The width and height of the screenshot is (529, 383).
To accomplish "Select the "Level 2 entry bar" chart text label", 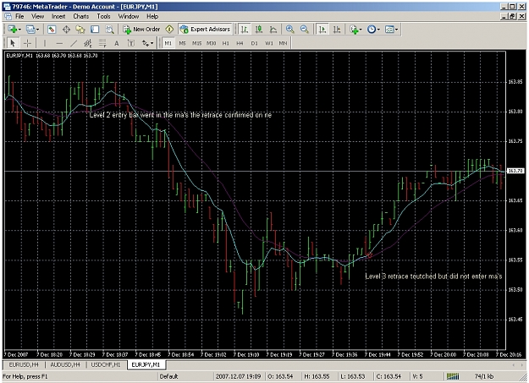I will (180, 115).
